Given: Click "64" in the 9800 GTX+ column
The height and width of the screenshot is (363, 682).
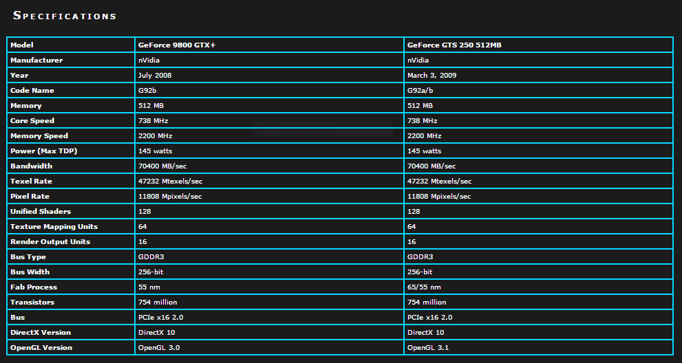Looking at the screenshot, I should tap(142, 226).
